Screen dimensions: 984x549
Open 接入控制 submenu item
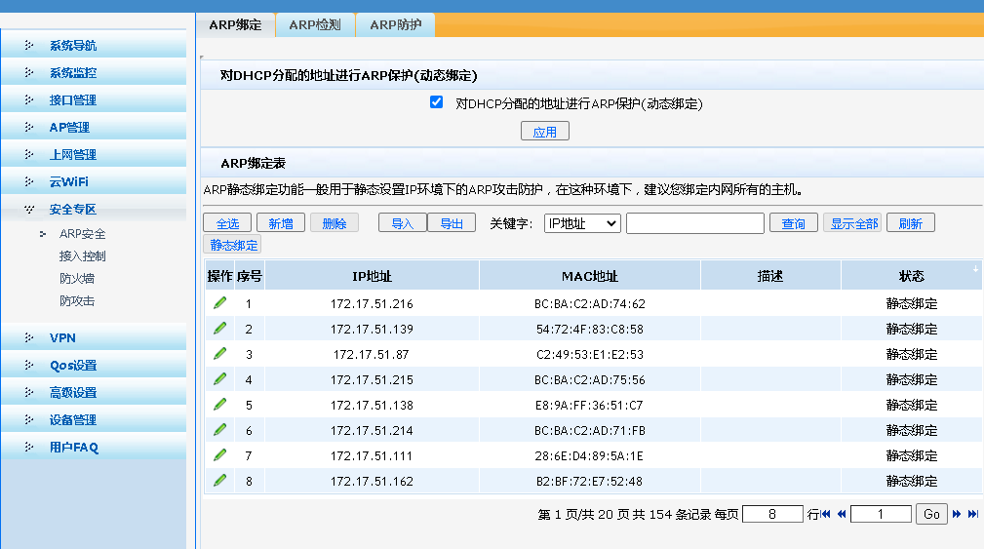[82, 256]
